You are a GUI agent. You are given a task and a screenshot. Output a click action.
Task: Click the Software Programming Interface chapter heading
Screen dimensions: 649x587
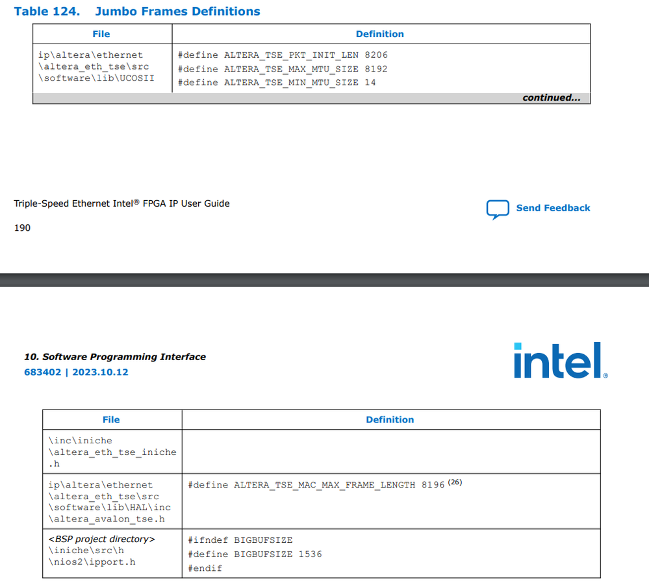tap(115, 357)
